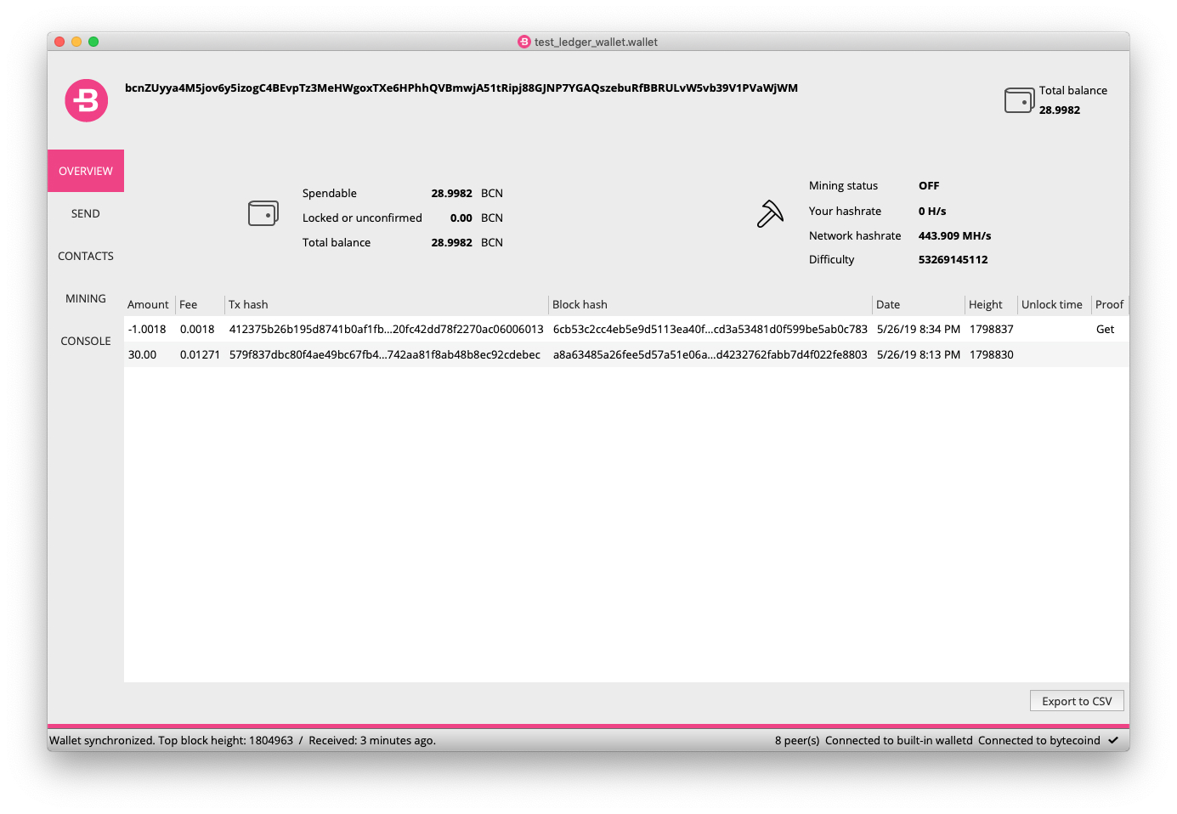Viewport: 1177px width, 814px height.
Task: Click the window title test_ledger_wallet.wallet
Action: click(x=596, y=42)
